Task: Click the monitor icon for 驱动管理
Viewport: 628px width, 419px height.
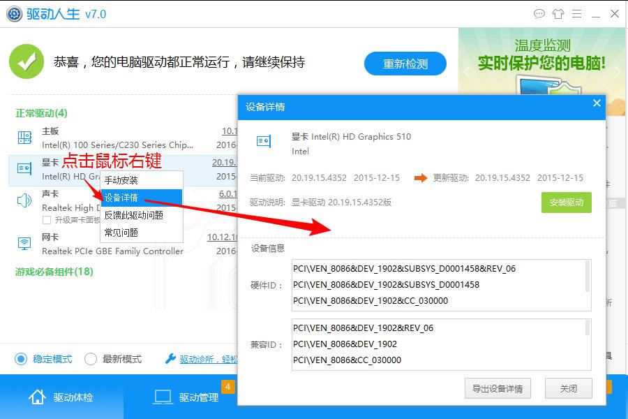Action: [x=163, y=397]
